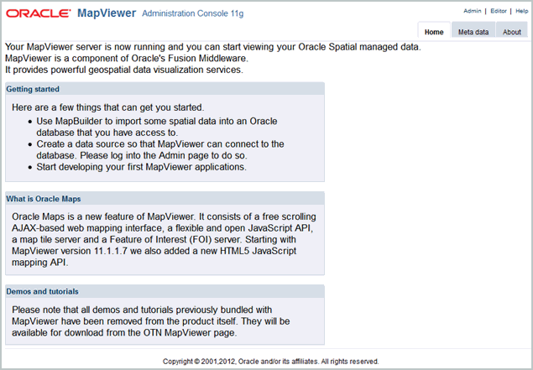The width and height of the screenshot is (533, 370).
Task: Click 'MapViewer is a component' line
Action: 127,59
